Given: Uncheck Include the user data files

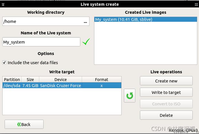Looking at the screenshot, I should (4, 62).
